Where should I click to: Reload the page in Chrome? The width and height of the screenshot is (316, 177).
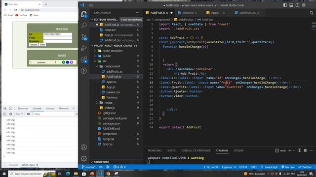coord(15,10)
